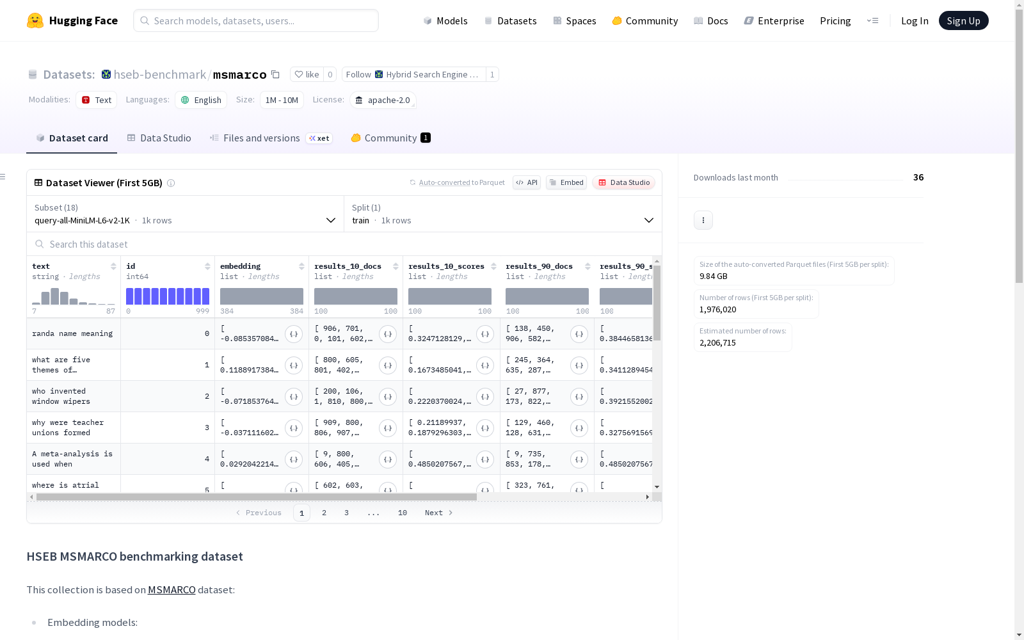Image resolution: width=1024 pixels, height=640 pixels.
Task: Open Data Studio from viewer header
Action: point(624,182)
